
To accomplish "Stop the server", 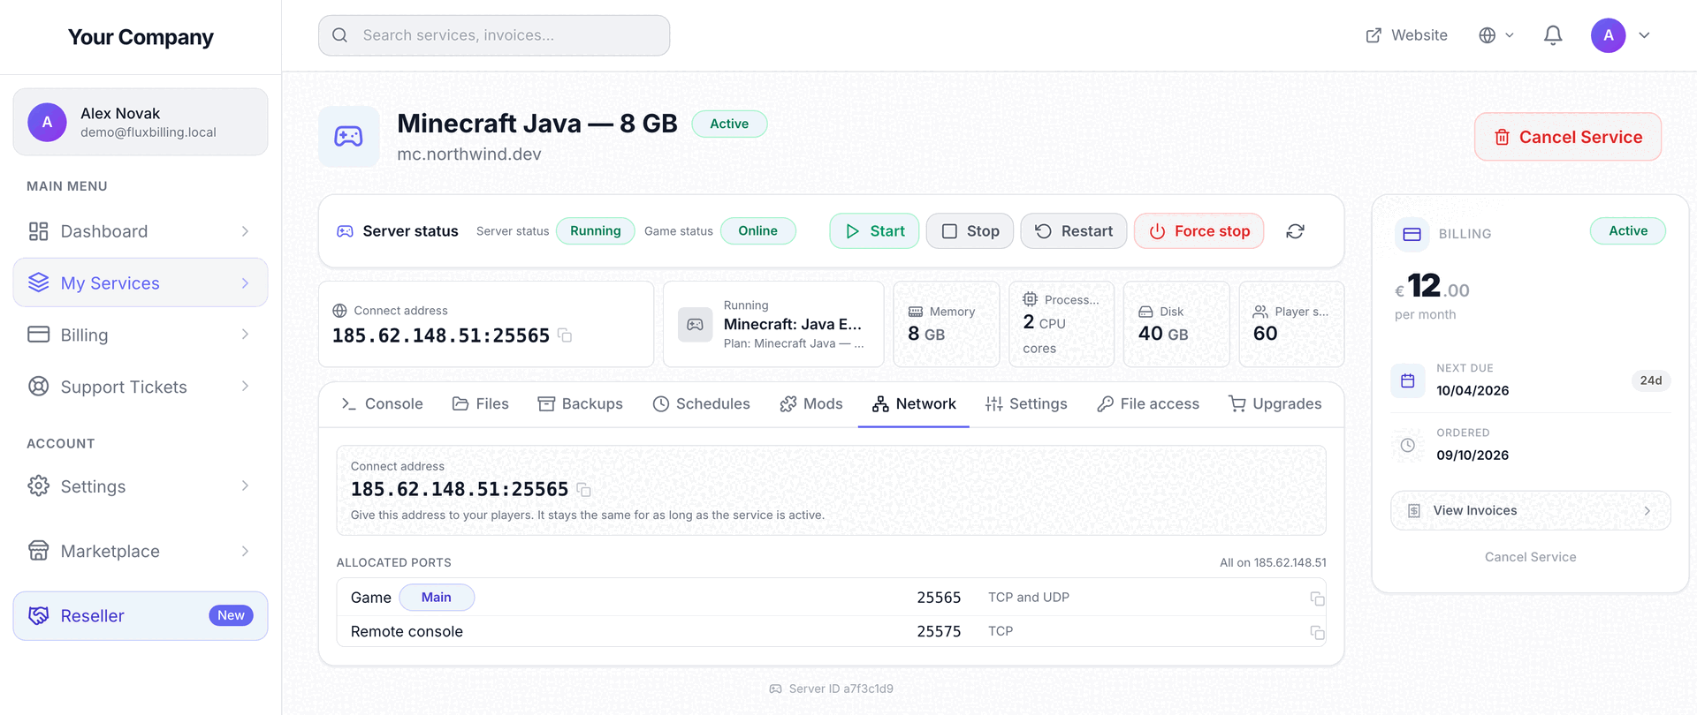I will click(970, 231).
